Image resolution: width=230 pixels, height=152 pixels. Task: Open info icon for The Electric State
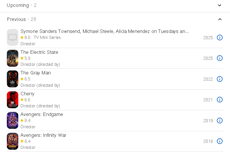pos(220,58)
